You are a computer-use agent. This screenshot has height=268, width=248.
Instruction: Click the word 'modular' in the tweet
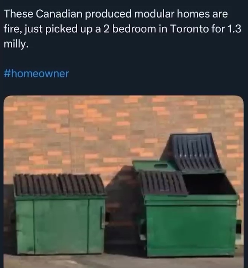154,14
